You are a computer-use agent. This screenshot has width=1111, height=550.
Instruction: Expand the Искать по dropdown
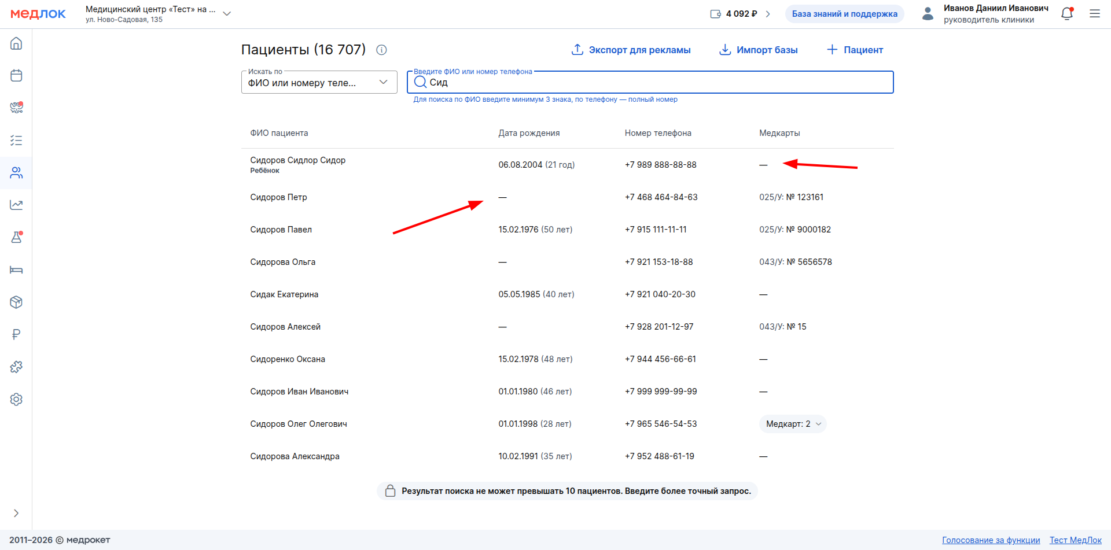coord(319,82)
